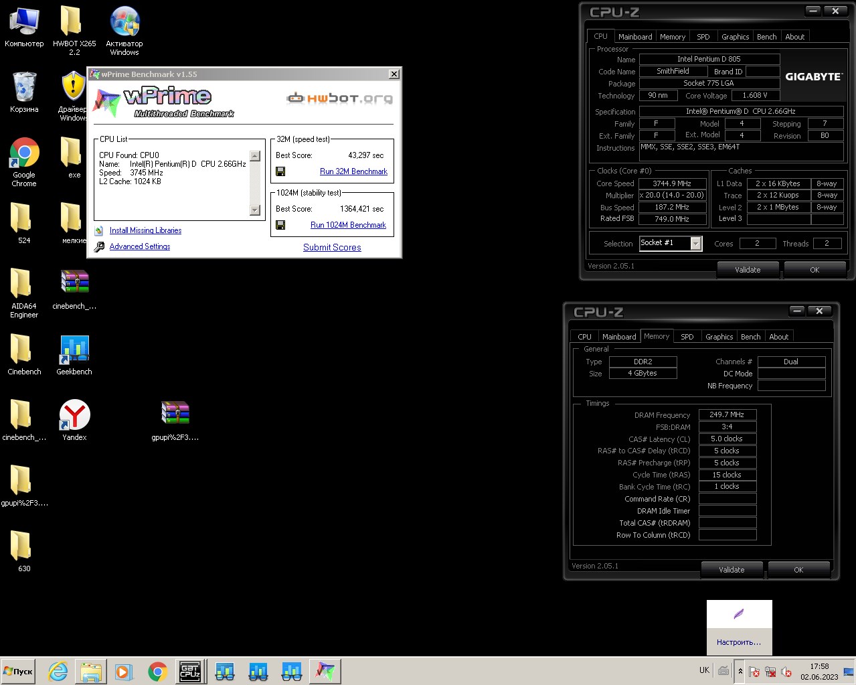Open Advanced Settings link text
This screenshot has height=685, width=856.
[x=140, y=246]
